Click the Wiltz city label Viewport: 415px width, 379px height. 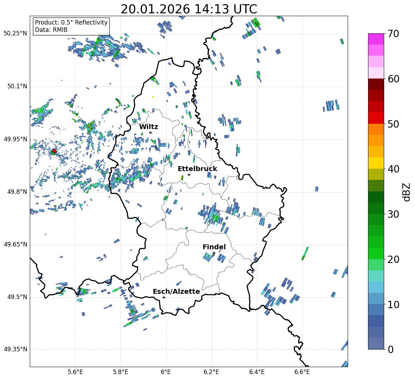click(149, 127)
